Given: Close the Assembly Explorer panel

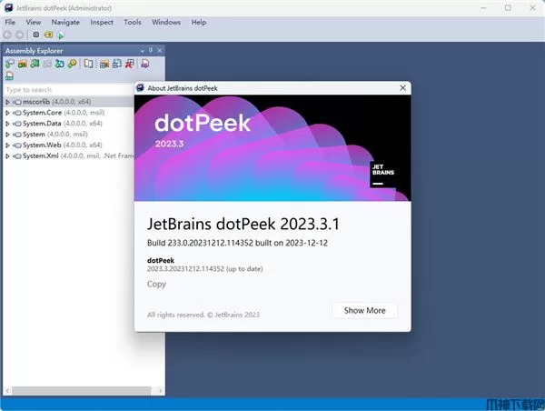Looking at the screenshot, I should pos(159,51).
